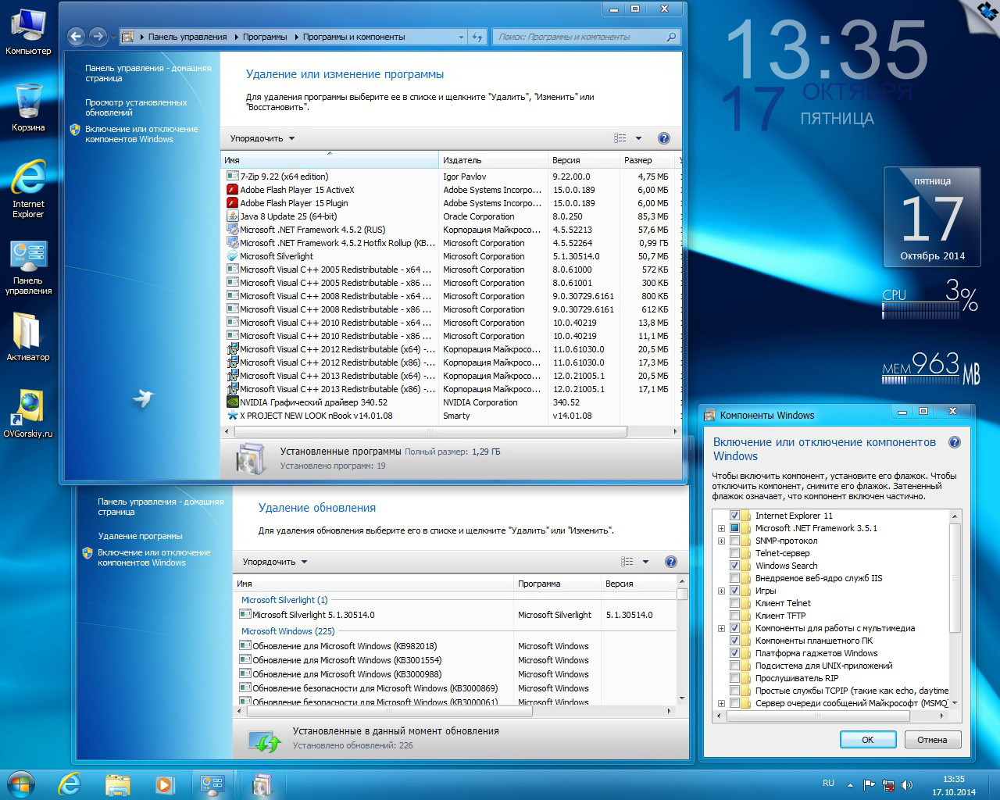The image size is (1000, 800).
Task: Open view options arrow in Programs toolbar
Action: (638, 138)
